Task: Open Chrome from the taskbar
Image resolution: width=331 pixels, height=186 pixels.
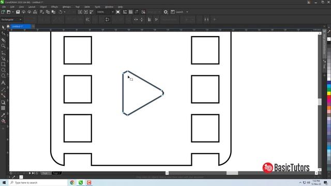Action: click(x=72, y=182)
